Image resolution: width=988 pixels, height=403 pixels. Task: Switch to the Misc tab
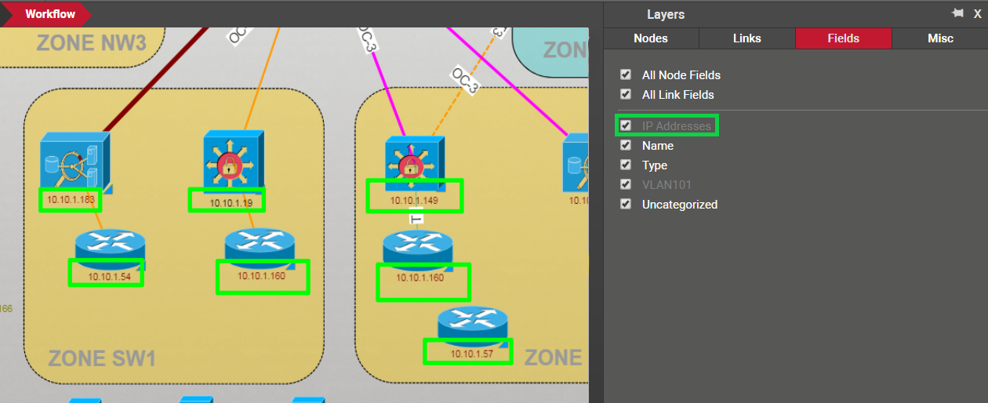tap(940, 38)
